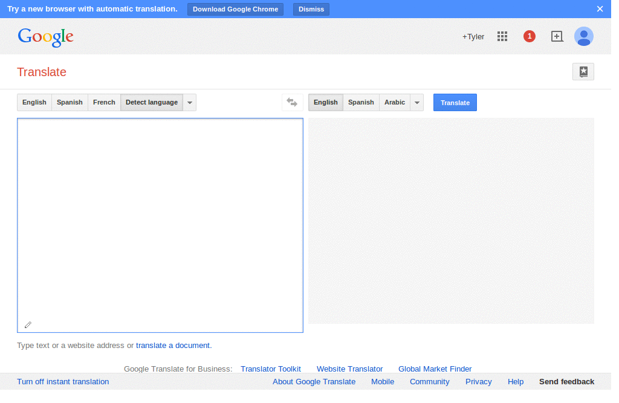Close the Chrome promotion banner
Image resolution: width=619 pixels, height=403 pixels.
(600, 8)
